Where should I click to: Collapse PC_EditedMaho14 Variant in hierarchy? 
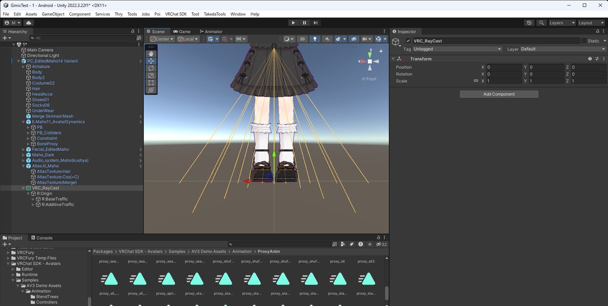19,61
